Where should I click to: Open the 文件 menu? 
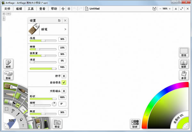(x=7, y=9)
